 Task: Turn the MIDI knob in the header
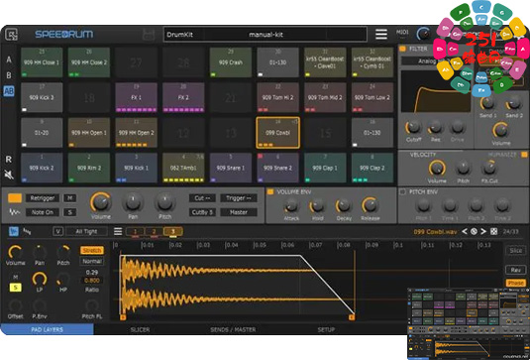coord(423,34)
